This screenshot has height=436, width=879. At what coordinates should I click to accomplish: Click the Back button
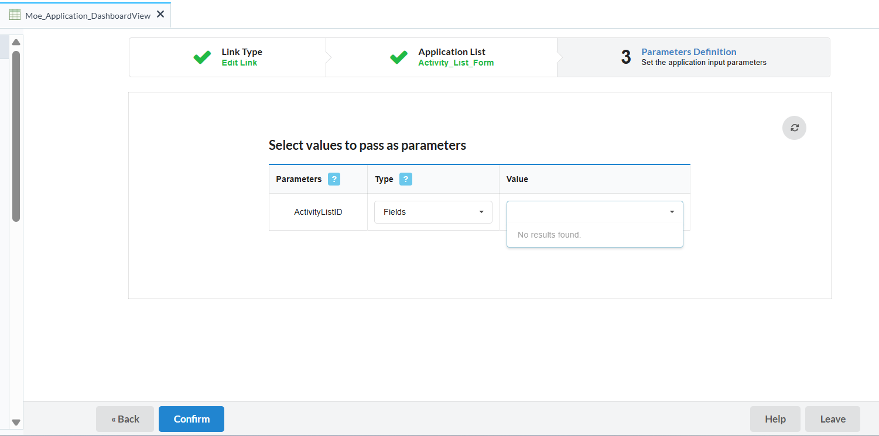[x=125, y=419]
